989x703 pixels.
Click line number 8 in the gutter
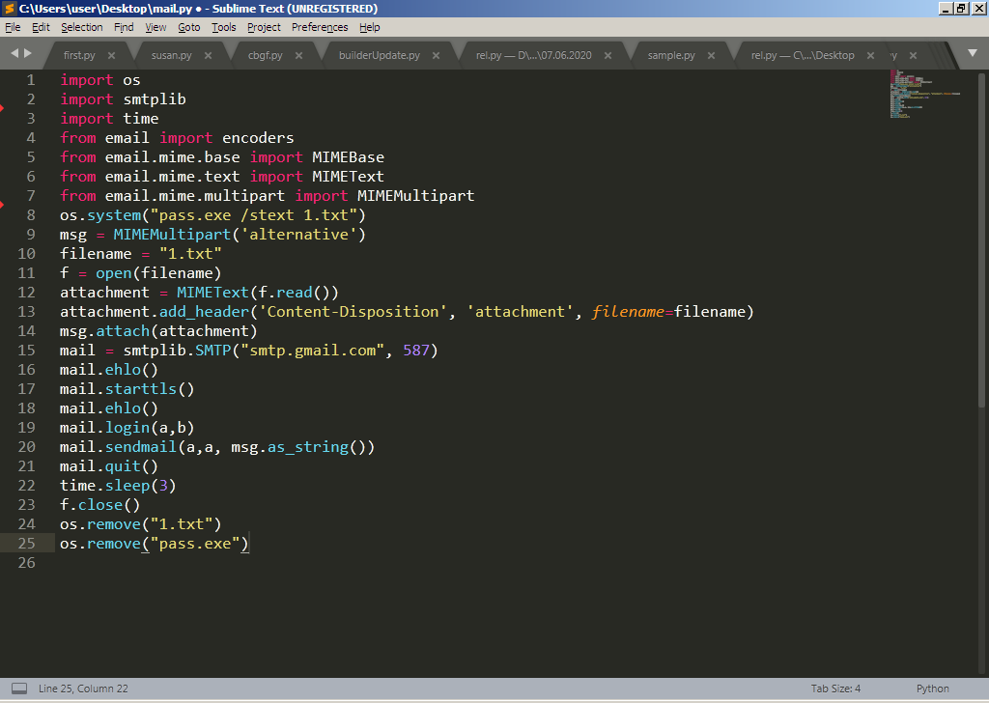coord(30,215)
